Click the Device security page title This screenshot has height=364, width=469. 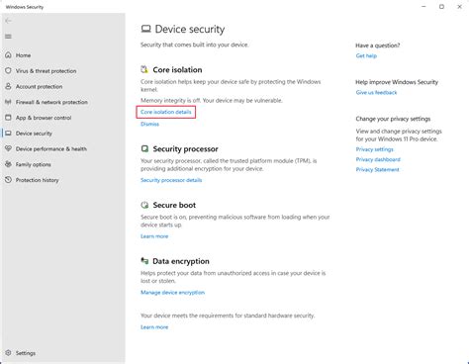190,29
